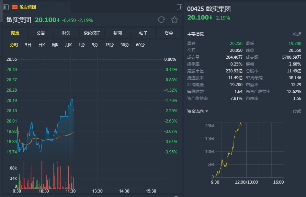Screen dimensions: 306x197
Task: Click the 市净率 value 1.56
Action: point(297,98)
